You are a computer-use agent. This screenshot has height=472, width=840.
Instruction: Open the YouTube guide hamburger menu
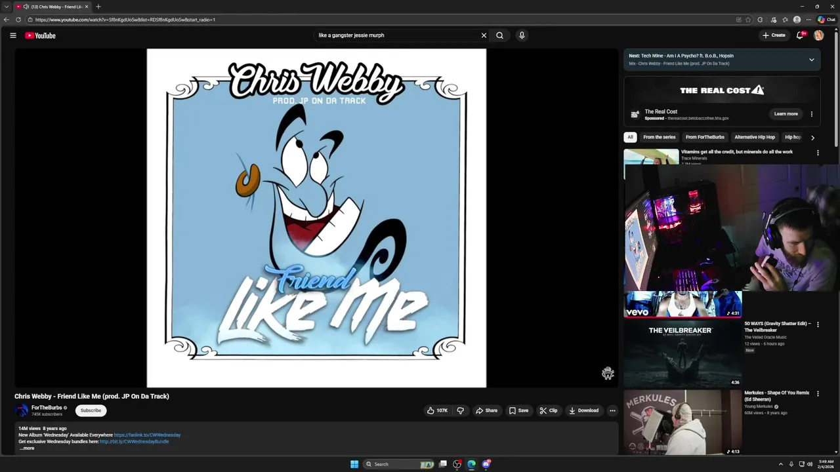point(12,35)
